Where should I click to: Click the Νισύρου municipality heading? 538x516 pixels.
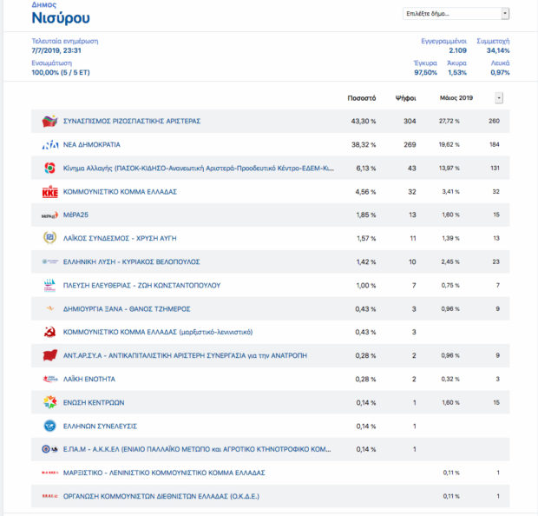tap(61, 18)
